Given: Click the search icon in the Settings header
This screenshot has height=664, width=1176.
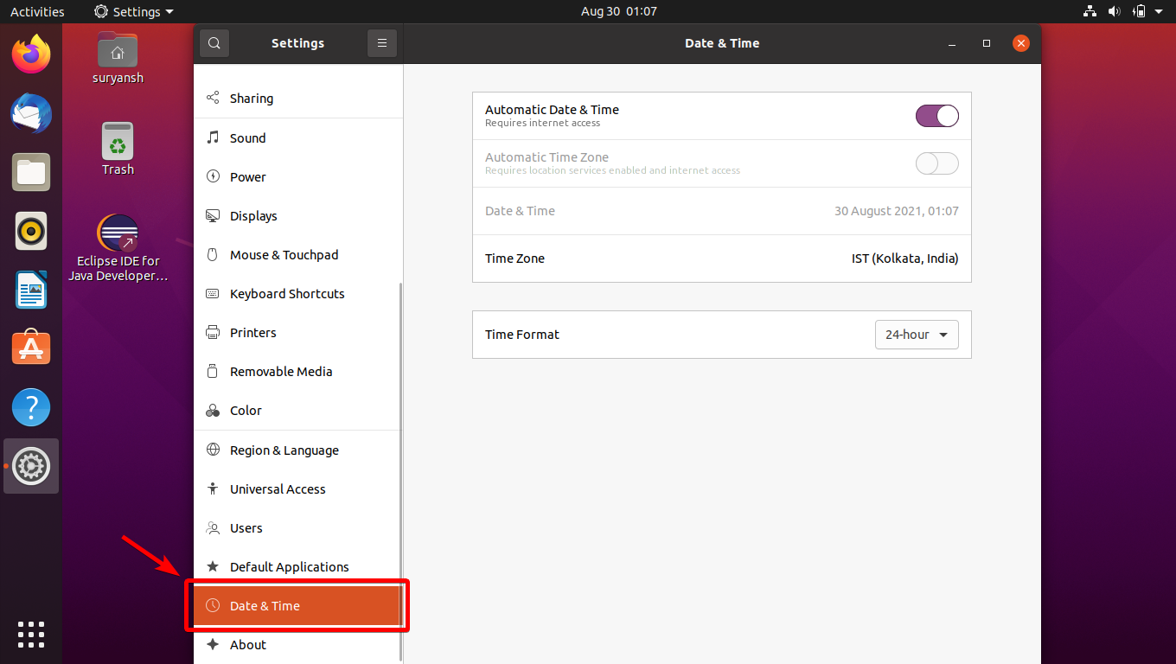Looking at the screenshot, I should (214, 42).
